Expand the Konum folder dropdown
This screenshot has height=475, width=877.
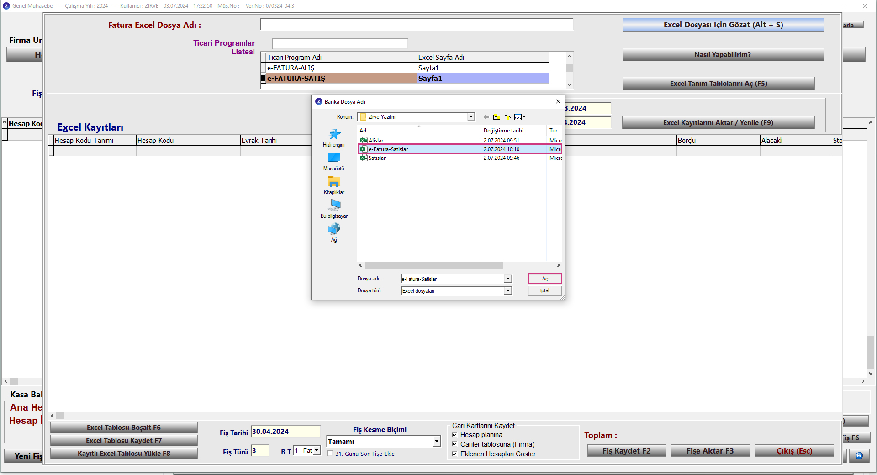(471, 117)
